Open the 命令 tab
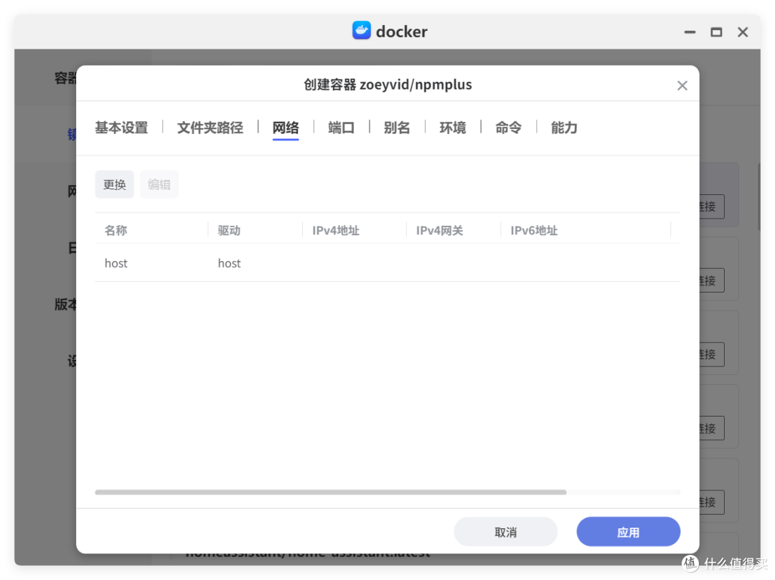Image resolution: width=775 pixels, height=580 pixels. click(508, 128)
